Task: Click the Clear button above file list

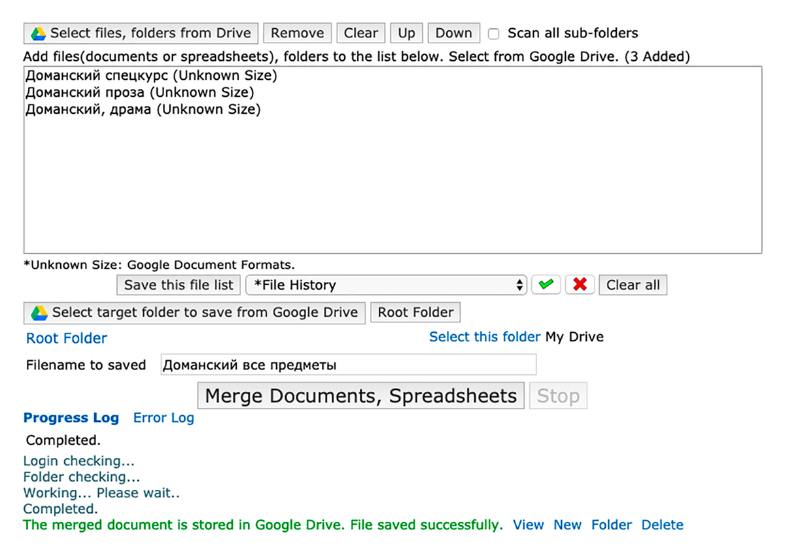Action: pos(361,33)
